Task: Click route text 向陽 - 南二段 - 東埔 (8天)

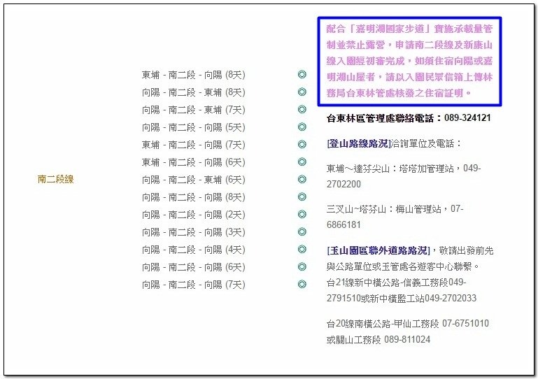Action: click(x=194, y=92)
